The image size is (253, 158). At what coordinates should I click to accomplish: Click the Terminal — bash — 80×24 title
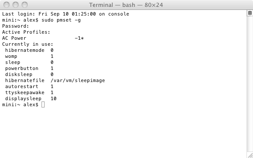coord(126,5)
